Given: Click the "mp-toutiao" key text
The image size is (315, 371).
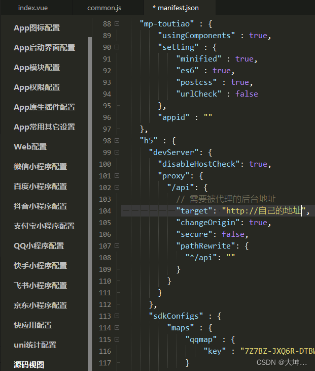Looking at the screenshot, I should click(167, 24).
